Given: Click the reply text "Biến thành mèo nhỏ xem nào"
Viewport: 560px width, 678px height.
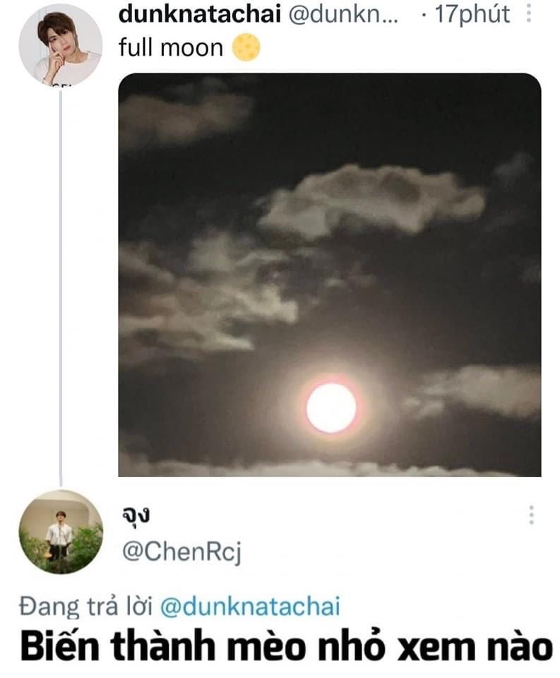Looking at the screenshot, I should click(286, 647).
